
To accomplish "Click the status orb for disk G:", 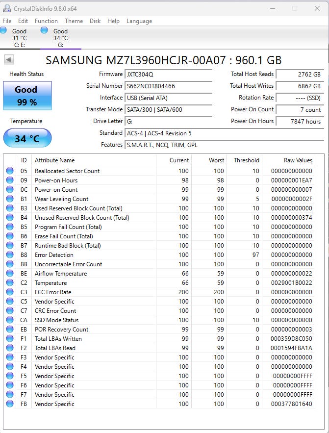I will click(44, 30).
